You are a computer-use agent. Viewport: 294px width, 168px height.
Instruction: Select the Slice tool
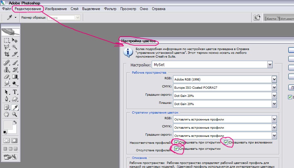pos(14,54)
